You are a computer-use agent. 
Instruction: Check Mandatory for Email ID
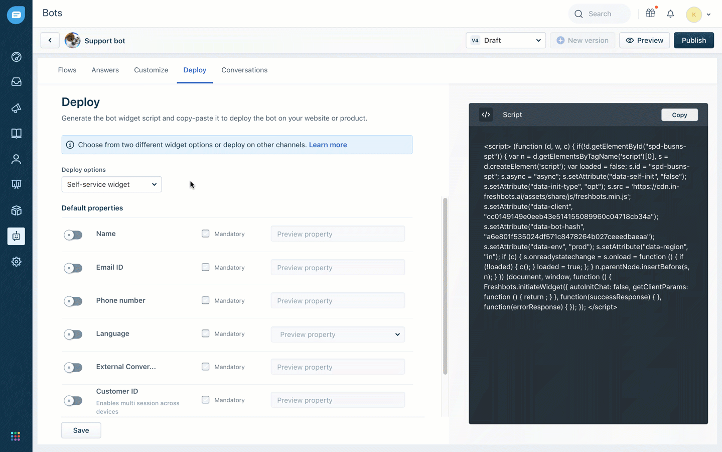tap(205, 267)
